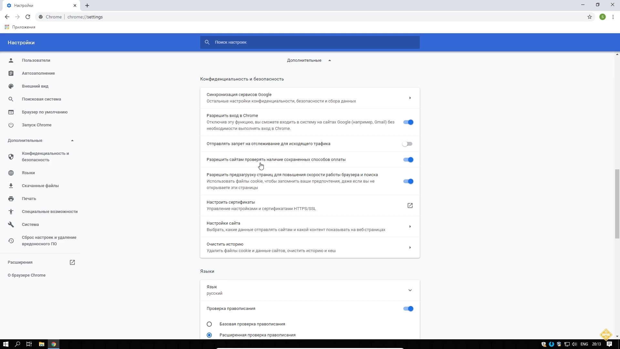Click the search magnifier in Поиск настроек

pyautogui.click(x=207, y=42)
